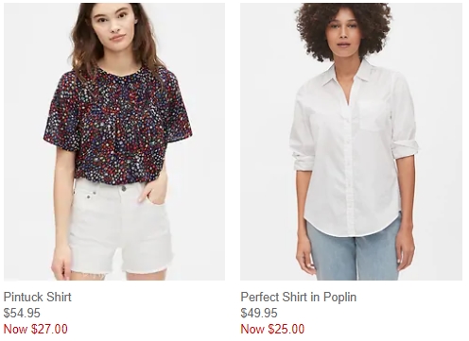Open the Perfect Shirt in Poplin photo
469x341 pixels.
coord(351,142)
